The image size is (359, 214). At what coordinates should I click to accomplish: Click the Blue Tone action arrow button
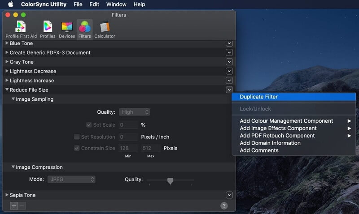[229, 43]
